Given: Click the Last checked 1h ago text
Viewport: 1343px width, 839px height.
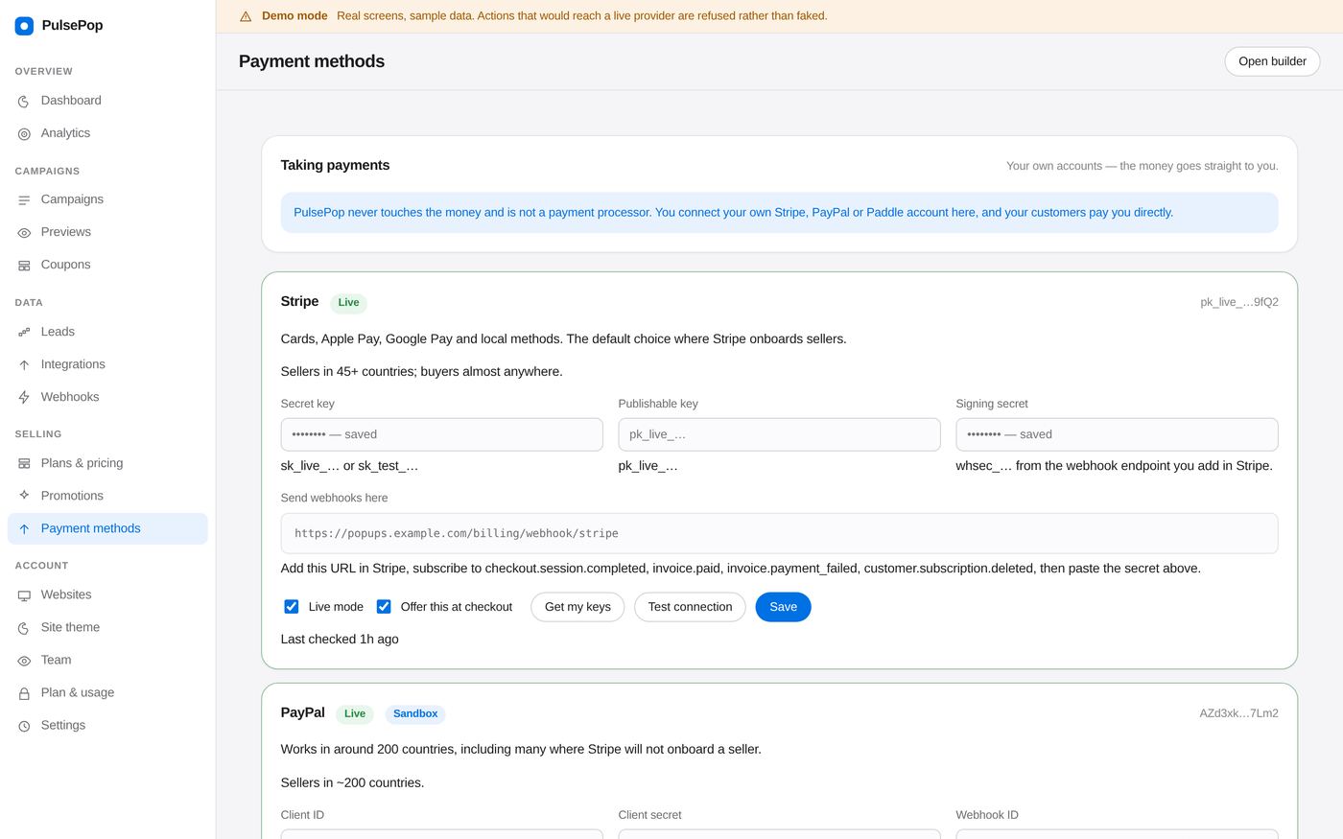Looking at the screenshot, I should (340, 640).
